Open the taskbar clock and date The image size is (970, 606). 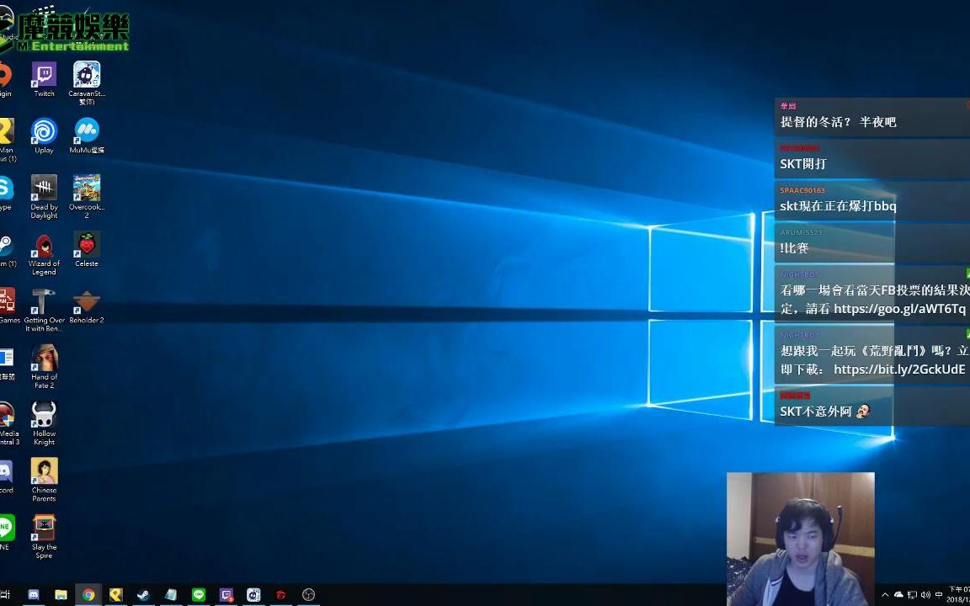point(958,594)
